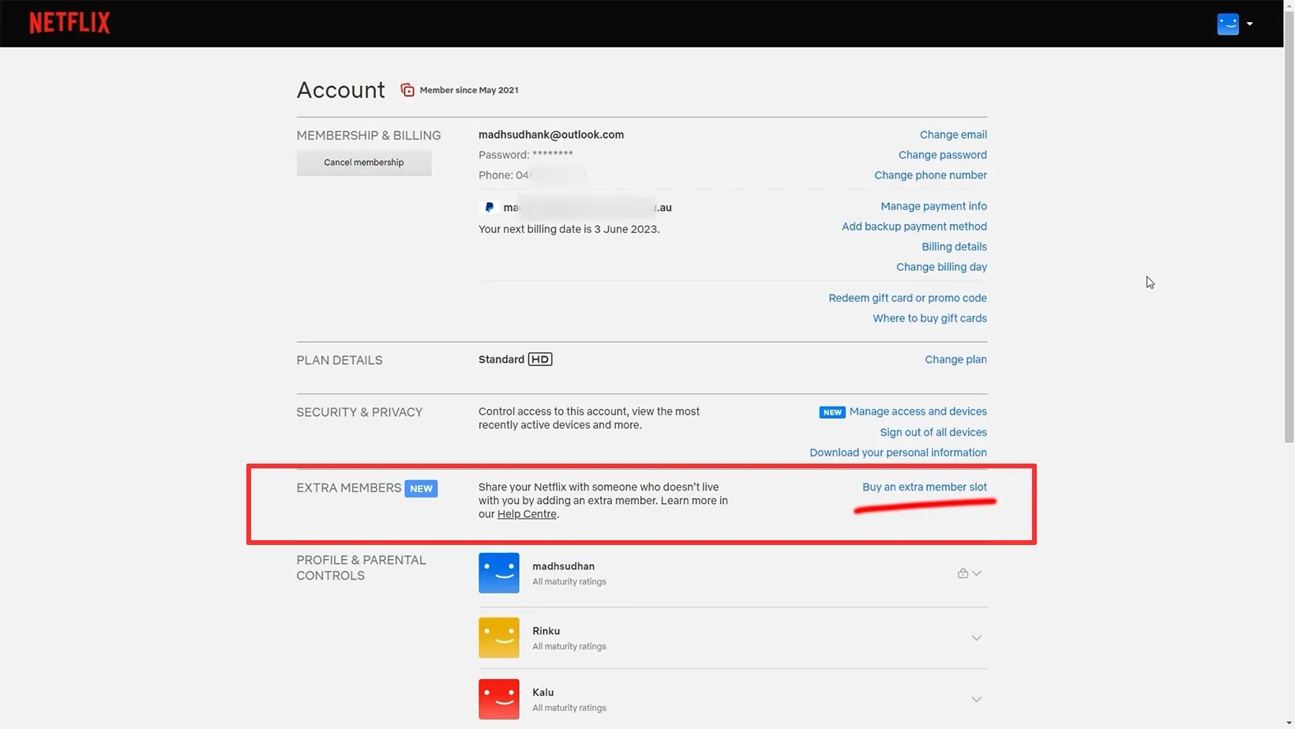Viewport: 1295px width, 729px height.
Task: Open the account menu dropdown arrow
Action: (x=1250, y=24)
